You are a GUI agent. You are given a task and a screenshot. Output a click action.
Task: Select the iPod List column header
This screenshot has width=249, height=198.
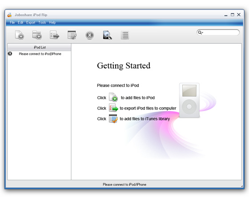click(x=39, y=47)
